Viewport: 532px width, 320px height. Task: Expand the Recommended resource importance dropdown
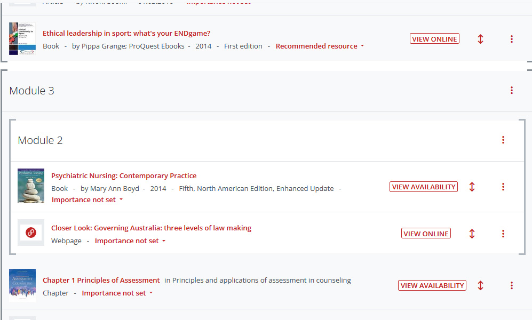pos(320,46)
